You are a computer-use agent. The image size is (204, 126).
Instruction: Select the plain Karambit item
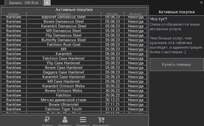64,54
